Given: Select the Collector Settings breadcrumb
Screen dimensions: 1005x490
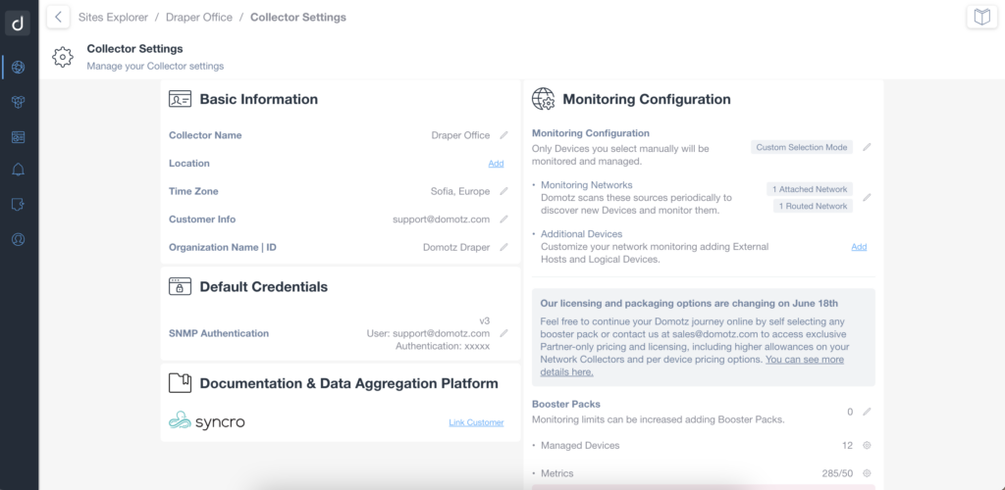Looking at the screenshot, I should pyautogui.click(x=298, y=18).
